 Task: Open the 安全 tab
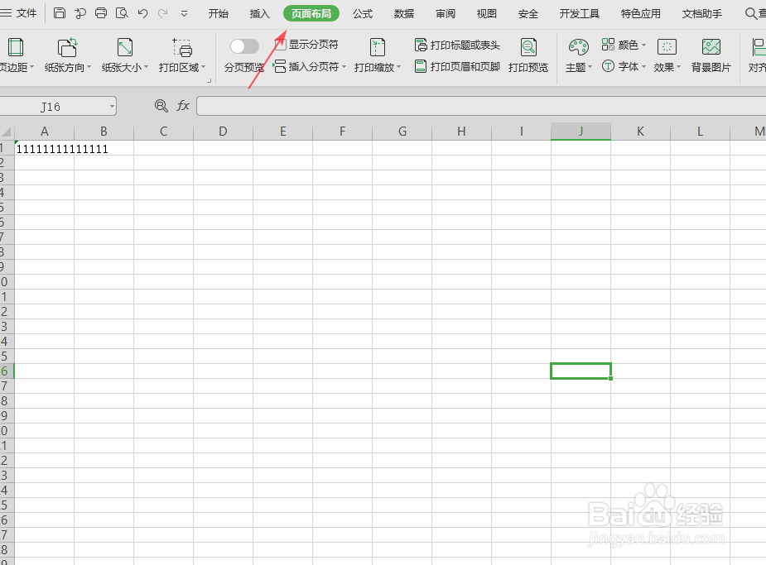(528, 14)
